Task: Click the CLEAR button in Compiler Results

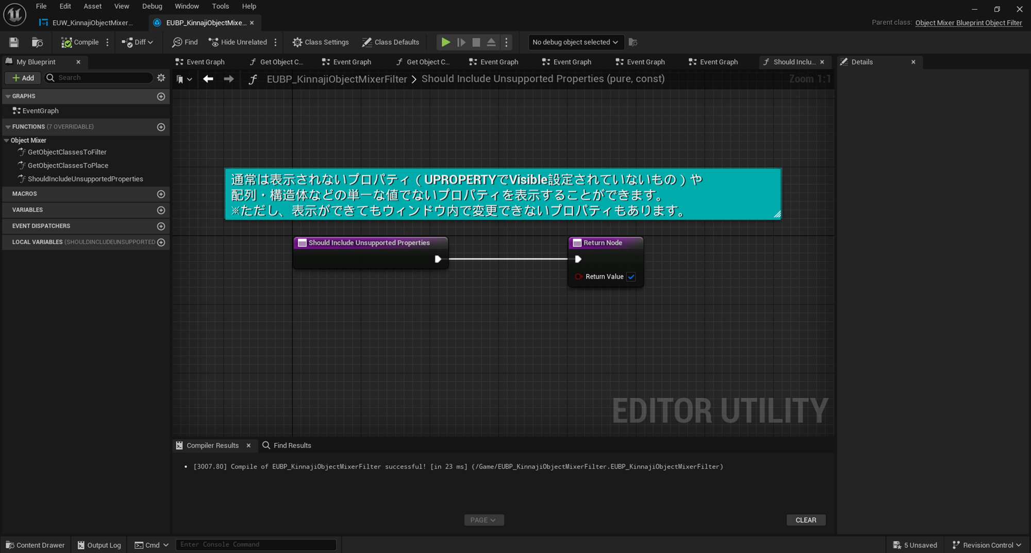Action: [806, 520]
